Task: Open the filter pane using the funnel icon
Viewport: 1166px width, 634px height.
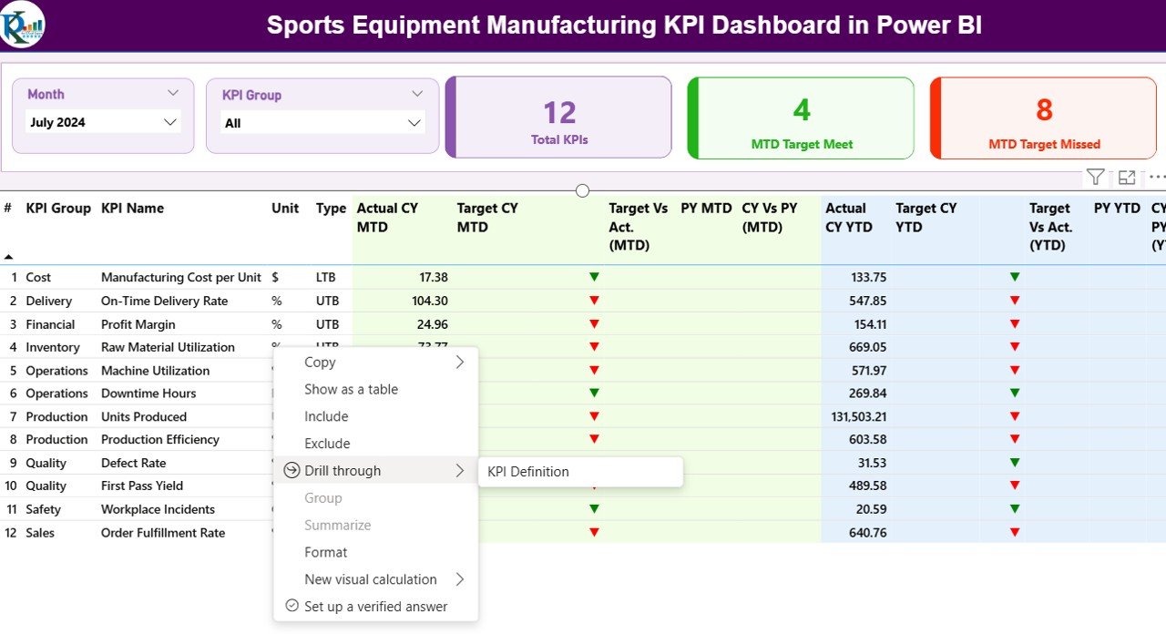Action: pos(1095,176)
